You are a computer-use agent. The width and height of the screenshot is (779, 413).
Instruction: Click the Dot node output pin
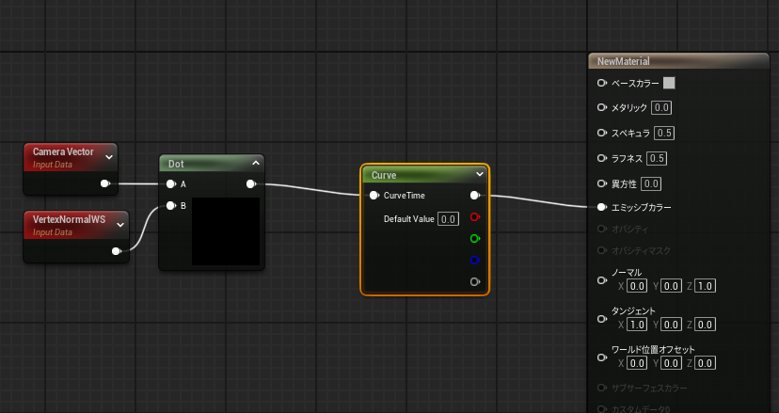pyautogui.click(x=251, y=184)
